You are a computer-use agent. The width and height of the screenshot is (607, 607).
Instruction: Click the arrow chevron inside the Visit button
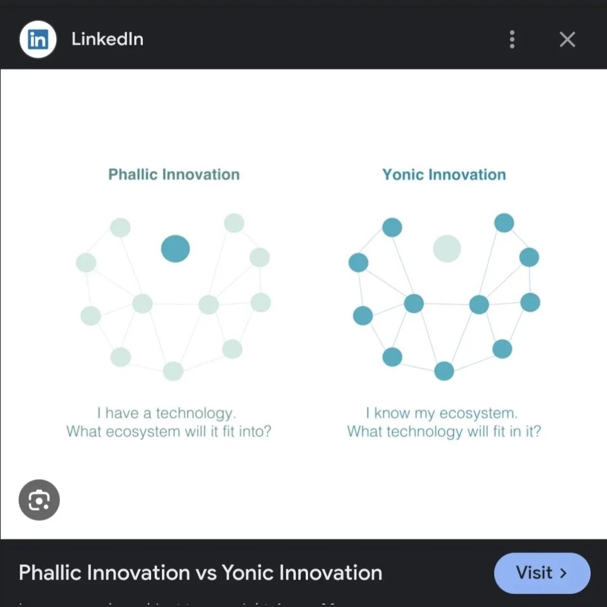[563, 573]
